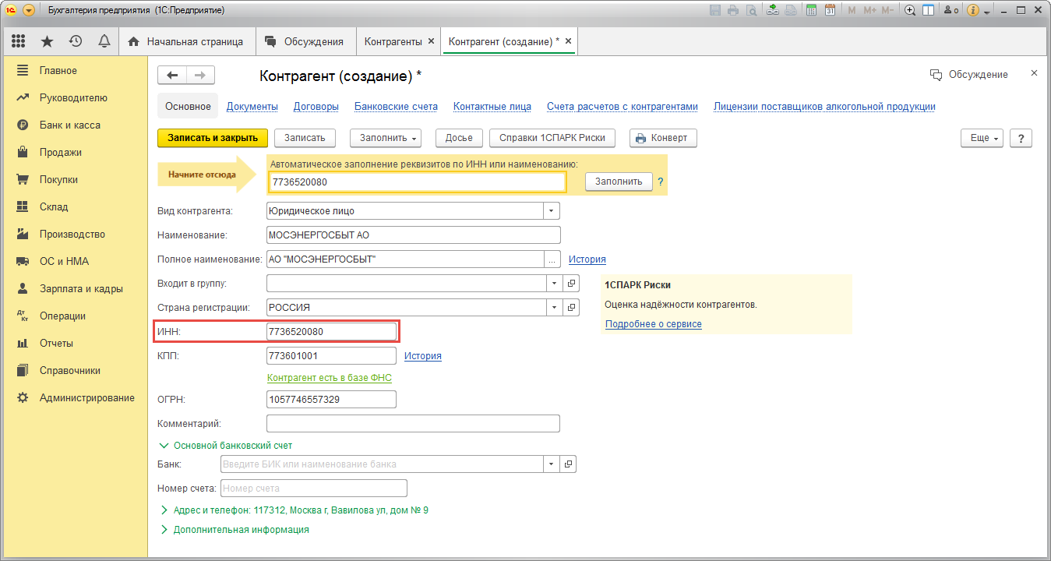
Task: Open the Favorites star icon
Action: pos(47,41)
